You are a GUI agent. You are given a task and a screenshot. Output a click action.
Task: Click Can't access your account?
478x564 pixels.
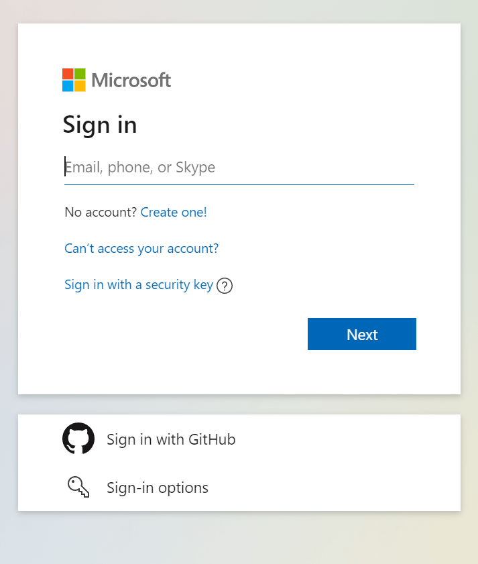(x=141, y=248)
